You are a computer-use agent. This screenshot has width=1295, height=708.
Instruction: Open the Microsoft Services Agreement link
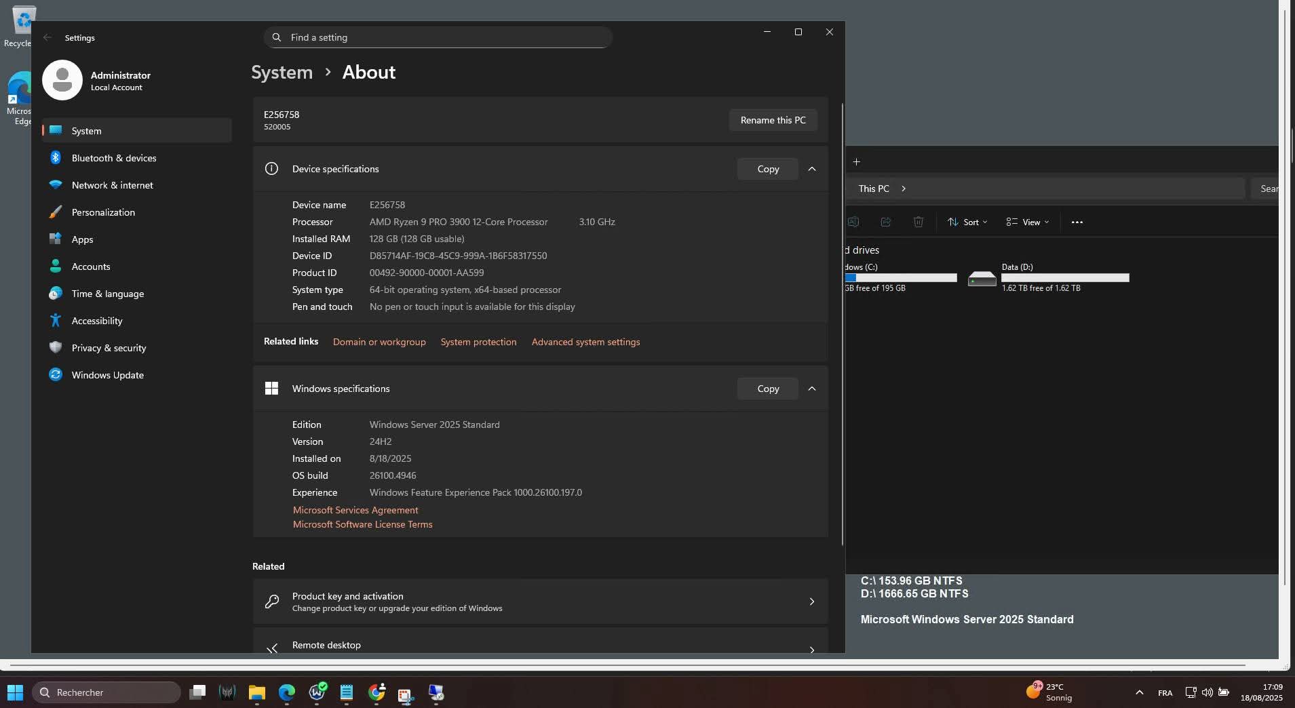pos(355,510)
